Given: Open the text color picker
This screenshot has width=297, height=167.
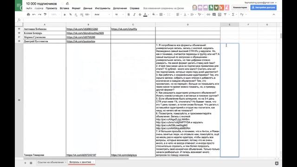Looking at the screenshot, I should coord(145,14).
